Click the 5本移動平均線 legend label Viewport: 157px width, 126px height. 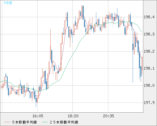click(x=25, y=122)
